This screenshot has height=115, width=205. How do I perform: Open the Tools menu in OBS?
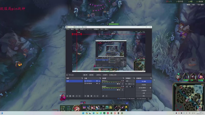(102, 29)
